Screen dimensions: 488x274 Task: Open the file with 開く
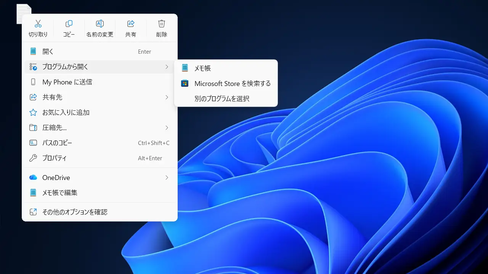click(48, 52)
